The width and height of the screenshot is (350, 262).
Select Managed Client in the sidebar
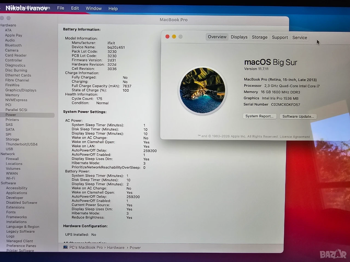coord(20,241)
